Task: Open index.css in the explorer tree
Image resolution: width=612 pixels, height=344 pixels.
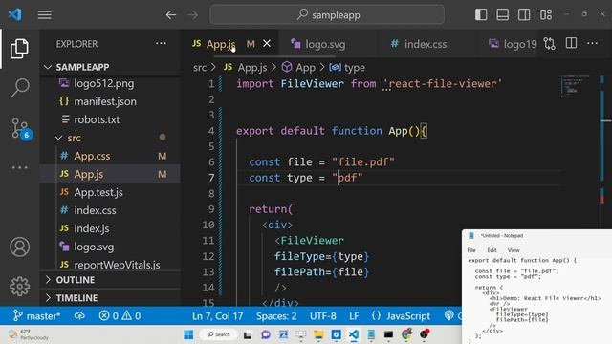Action: (110, 210)
